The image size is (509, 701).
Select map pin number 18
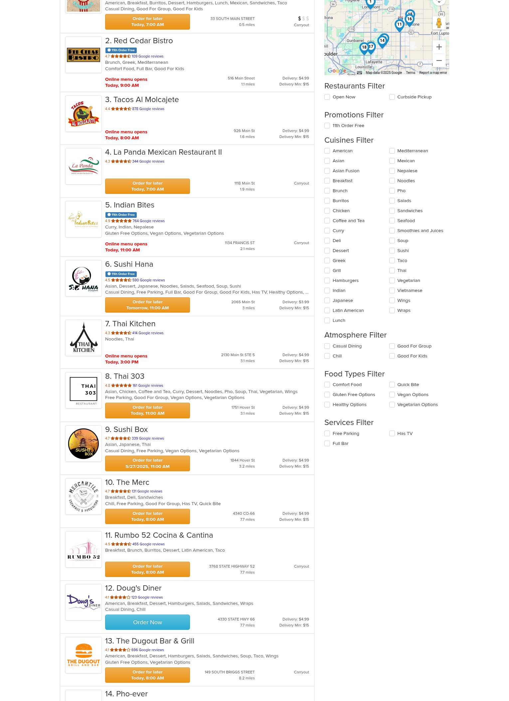click(364, 48)
